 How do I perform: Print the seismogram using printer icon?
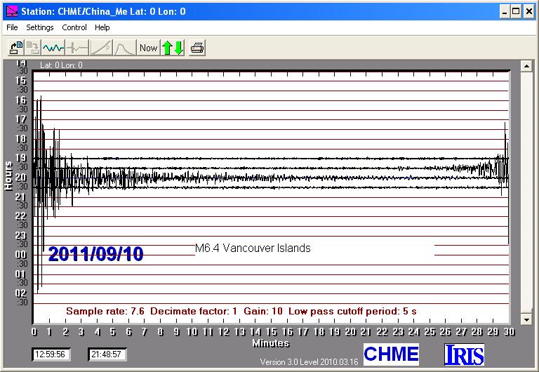point(197,48)
